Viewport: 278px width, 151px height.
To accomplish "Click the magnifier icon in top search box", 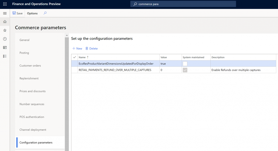I will [135, 4].
